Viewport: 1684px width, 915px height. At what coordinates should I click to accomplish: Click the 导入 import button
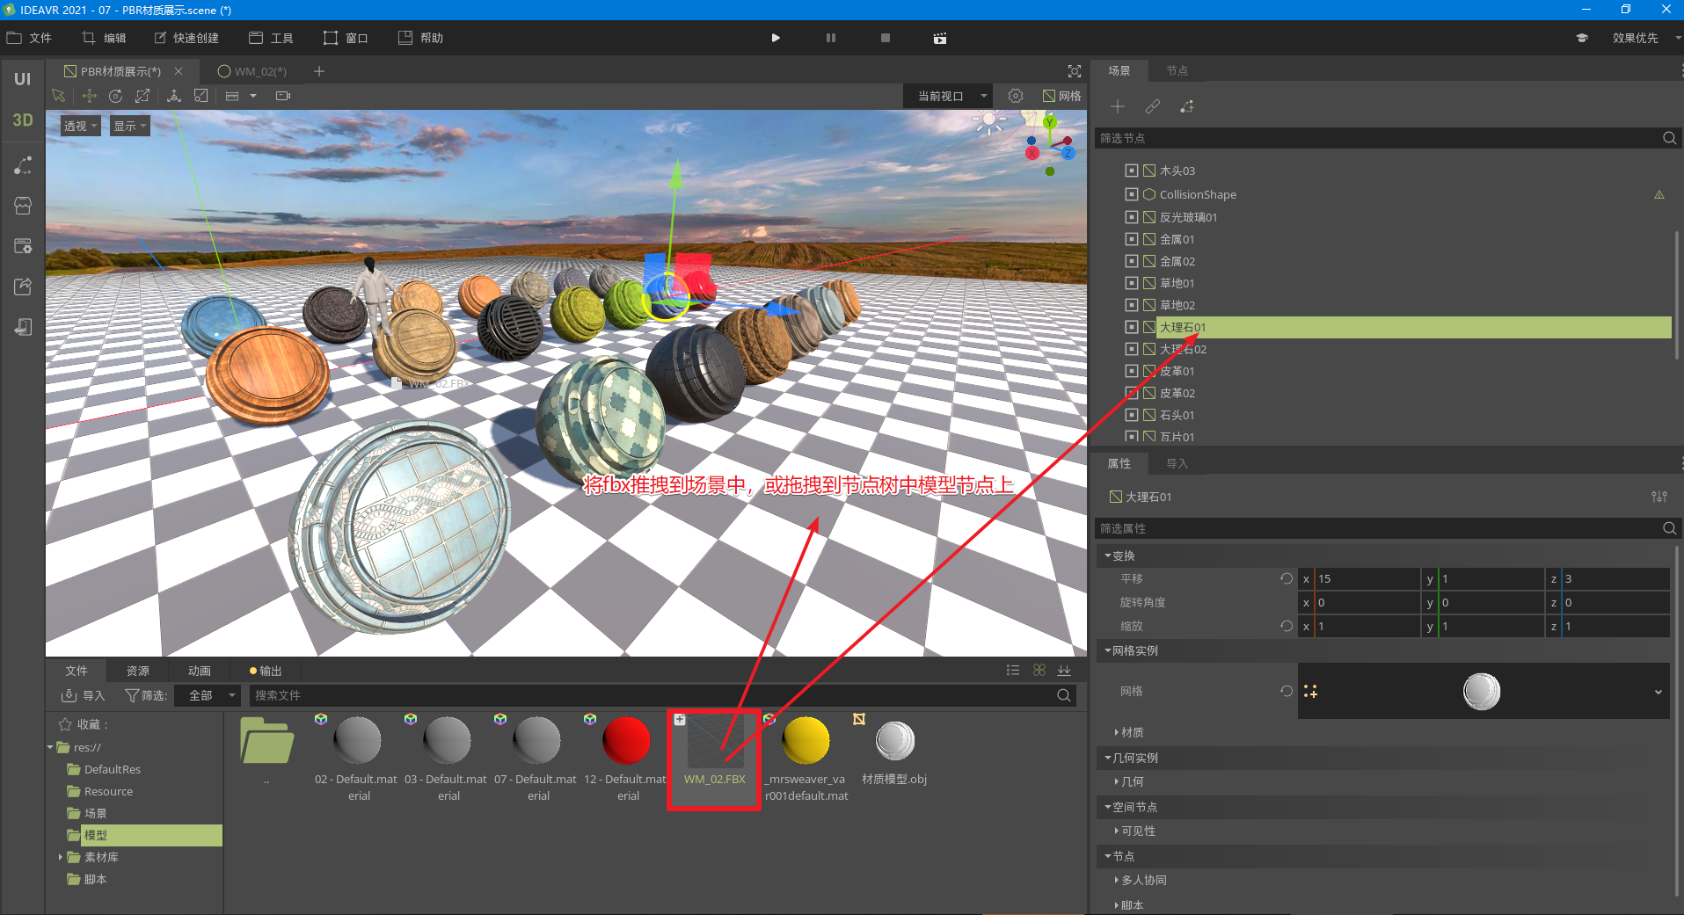coord(83,695)
